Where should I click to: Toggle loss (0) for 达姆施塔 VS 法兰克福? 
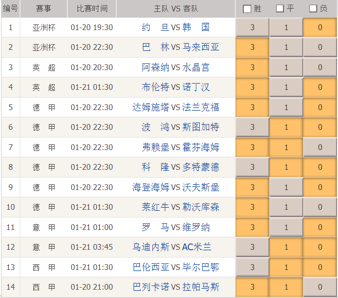coord(320,107)
